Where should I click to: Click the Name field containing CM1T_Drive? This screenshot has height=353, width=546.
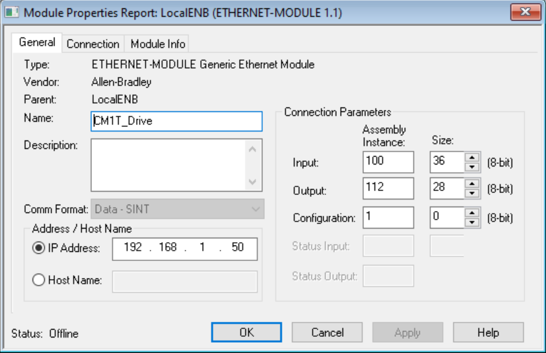click(x=176, y=121)
